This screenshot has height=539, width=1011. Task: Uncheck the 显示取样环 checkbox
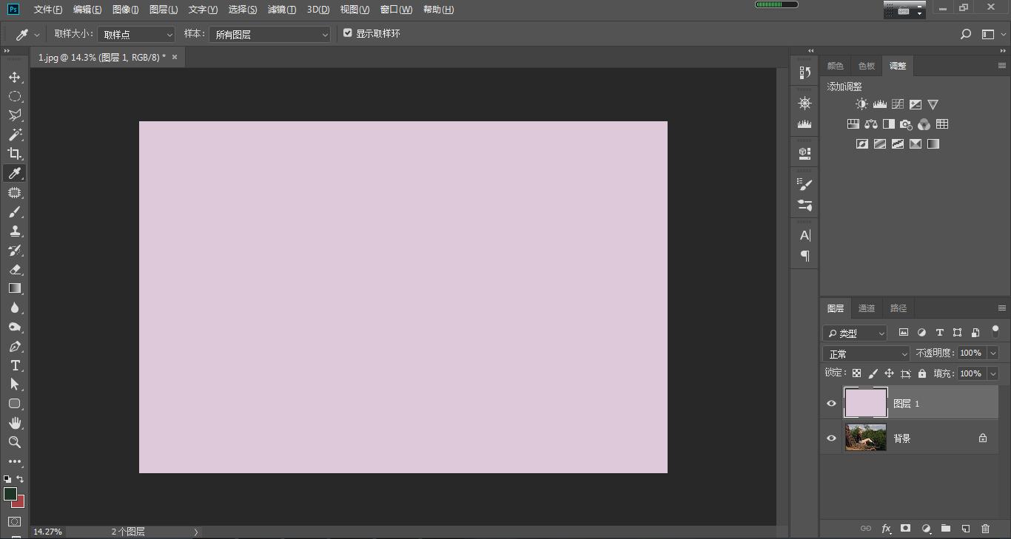[348, 33]
